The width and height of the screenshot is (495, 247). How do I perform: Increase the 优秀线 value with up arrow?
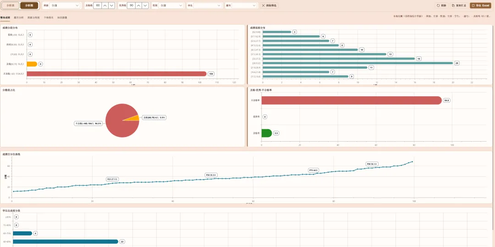click(138, 5)
